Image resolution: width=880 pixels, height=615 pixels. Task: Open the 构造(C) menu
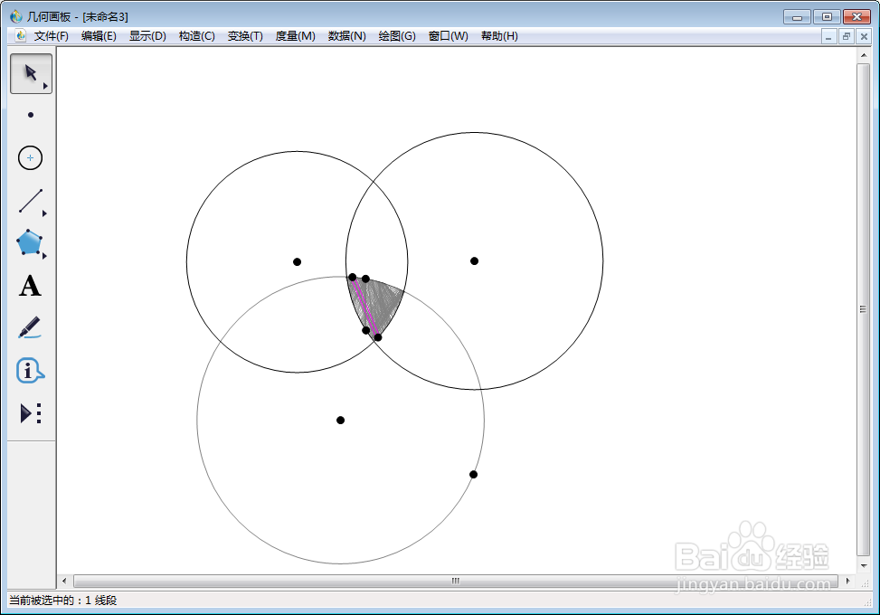[x=196, y=36]
